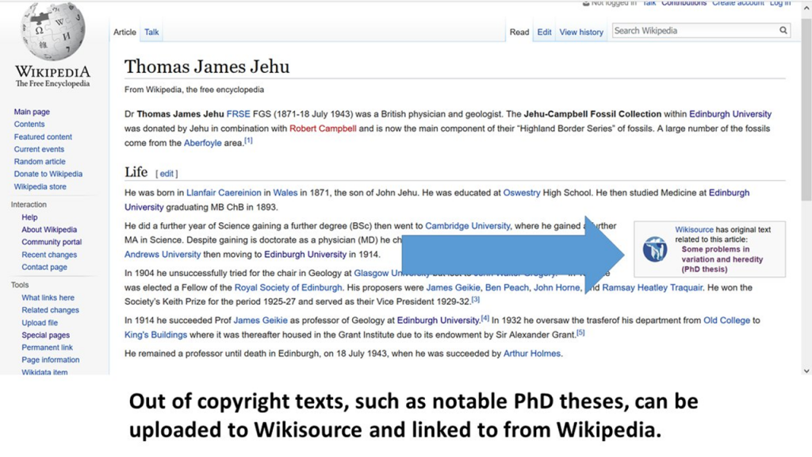
Task: Click the Ben Peach link
Action: tap(507, 287)
